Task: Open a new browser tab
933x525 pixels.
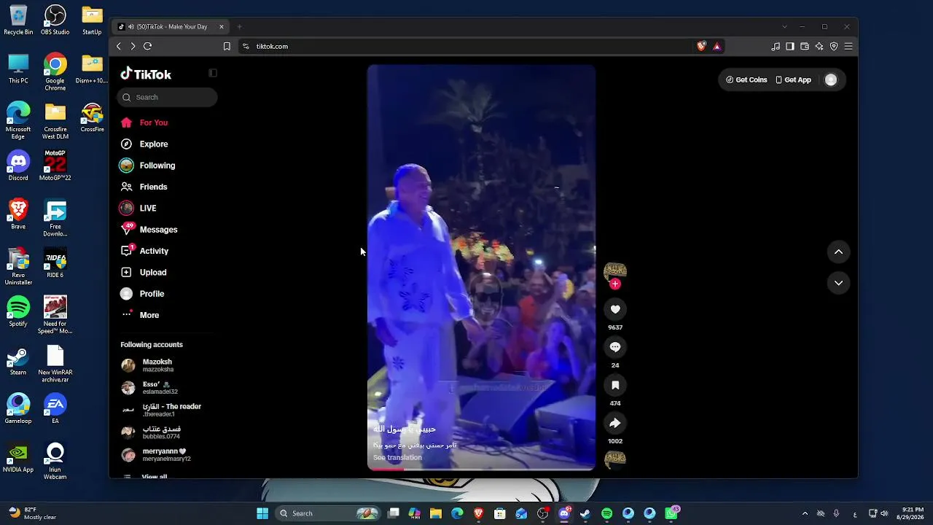Action: [x=239, y=27]
